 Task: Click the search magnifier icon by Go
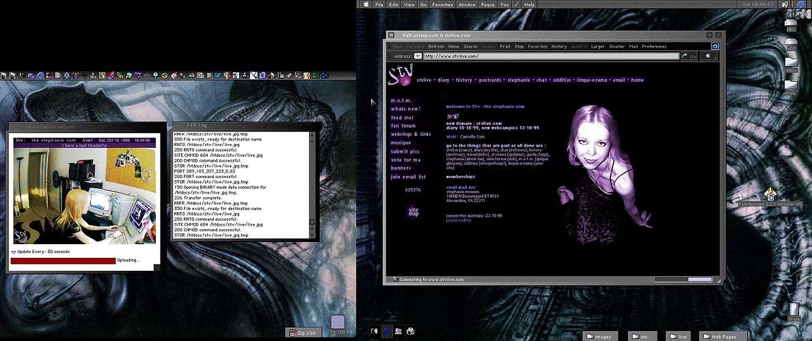coord(709,57)
